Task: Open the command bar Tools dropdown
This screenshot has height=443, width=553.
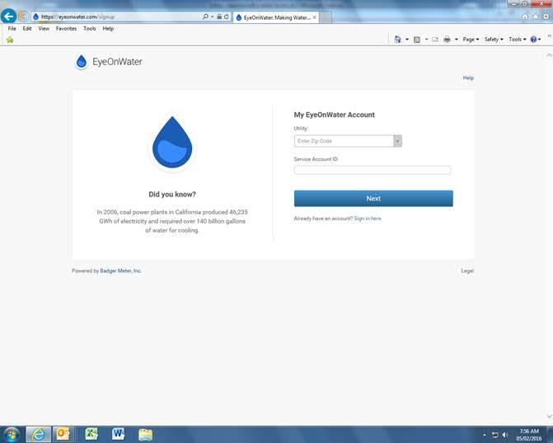Action: [518, 39]
